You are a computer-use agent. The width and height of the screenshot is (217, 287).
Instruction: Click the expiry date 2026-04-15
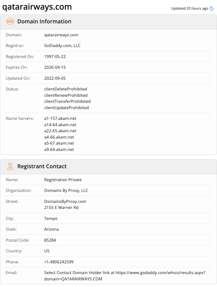coord(55,67)
